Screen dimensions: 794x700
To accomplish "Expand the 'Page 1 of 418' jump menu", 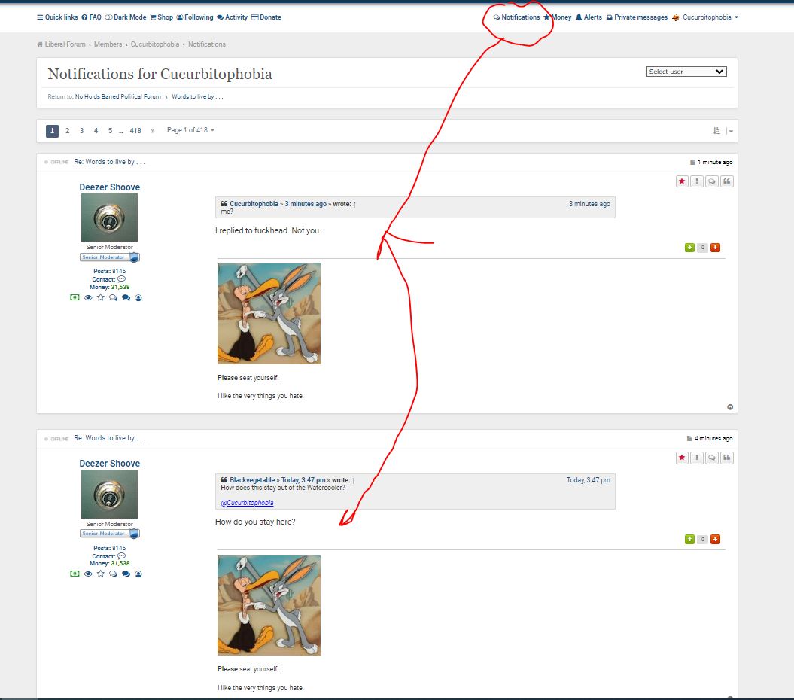I will [x=191, y=130].
